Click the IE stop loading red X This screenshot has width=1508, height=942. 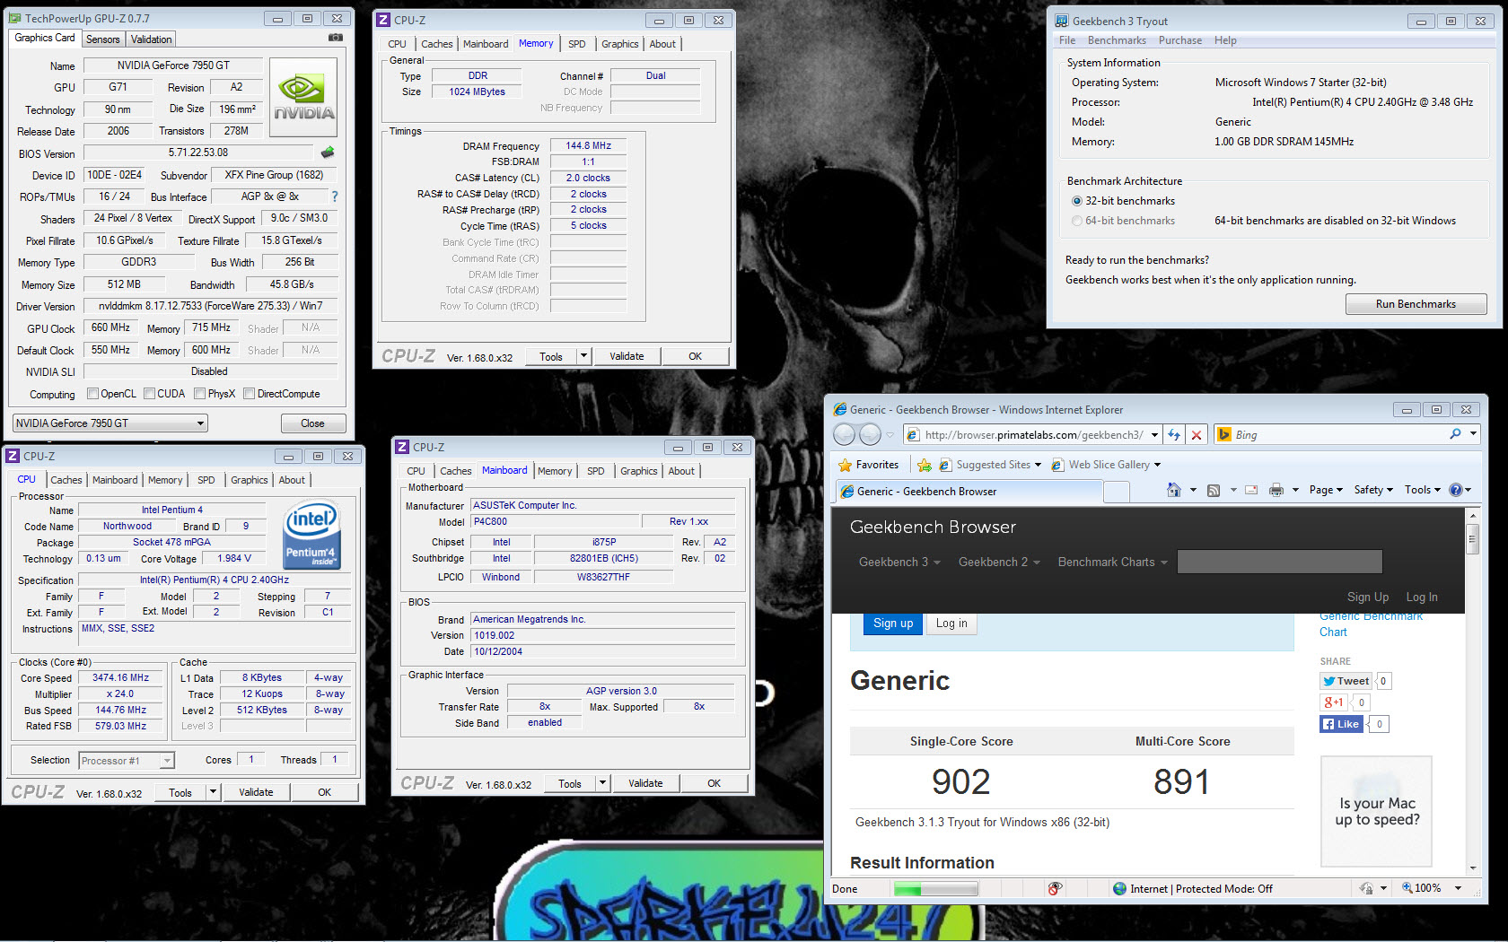[1196, 435]
